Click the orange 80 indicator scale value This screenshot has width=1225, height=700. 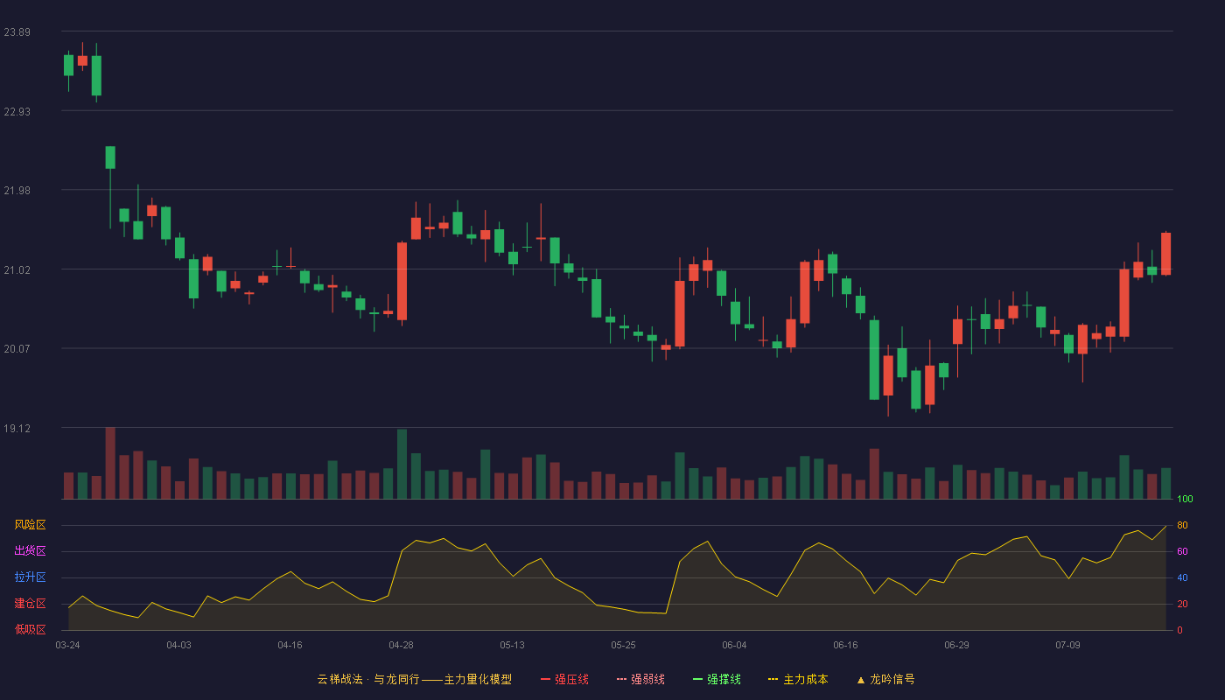1182,525
